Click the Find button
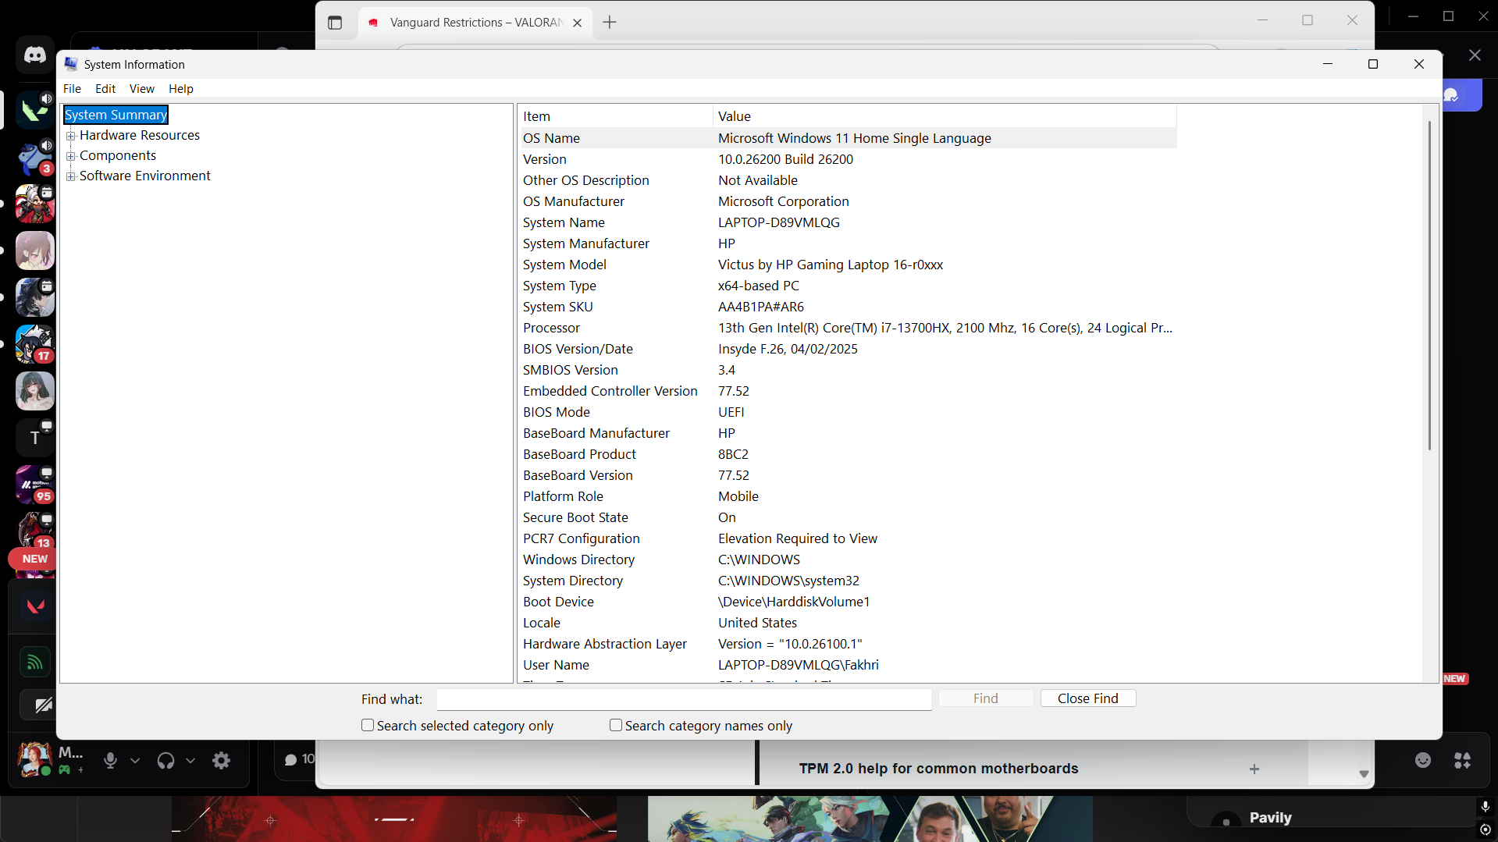This screenshot has height=842, width=1498. [x=986, y=698]
